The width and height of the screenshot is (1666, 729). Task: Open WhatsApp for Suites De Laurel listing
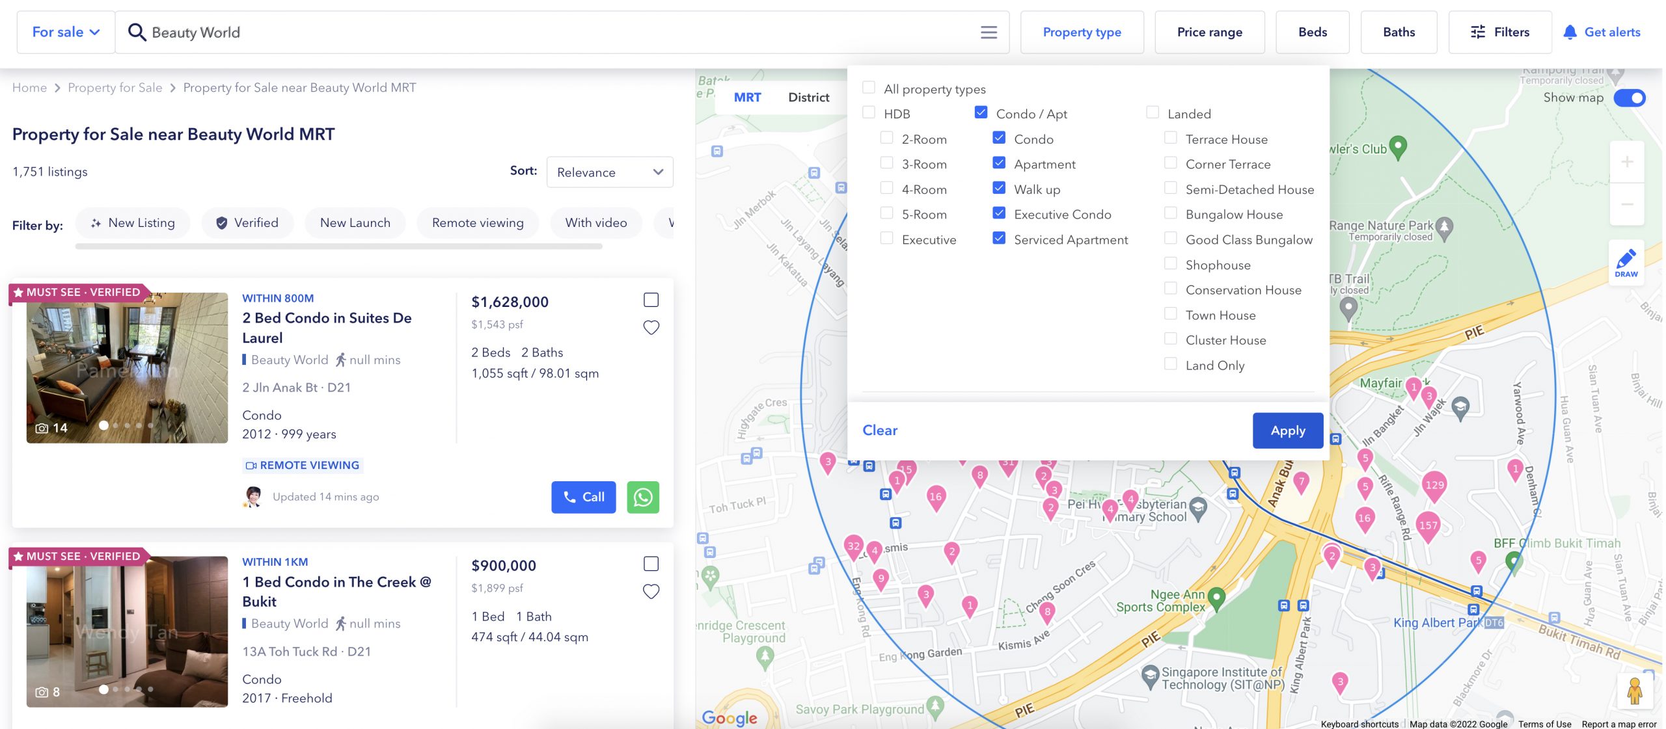click(x=643, y=497)
